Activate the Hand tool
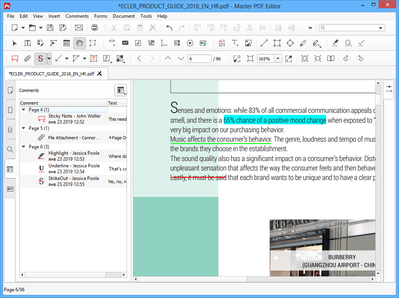This screenshot has width=399, height=298. pos(79,43)
